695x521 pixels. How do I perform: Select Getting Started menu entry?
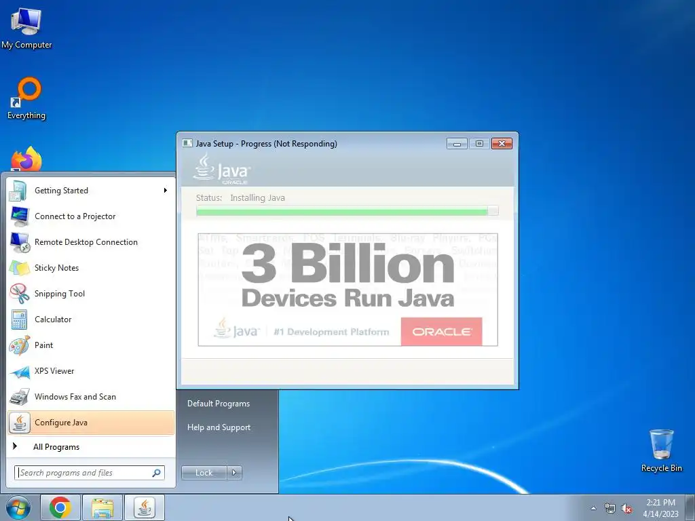[x=91, y=191]
